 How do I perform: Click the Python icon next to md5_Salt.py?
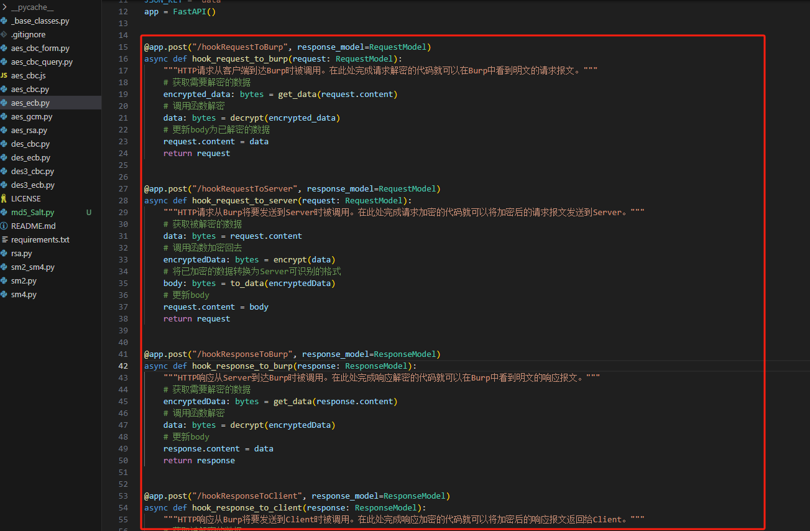[4, 213]
